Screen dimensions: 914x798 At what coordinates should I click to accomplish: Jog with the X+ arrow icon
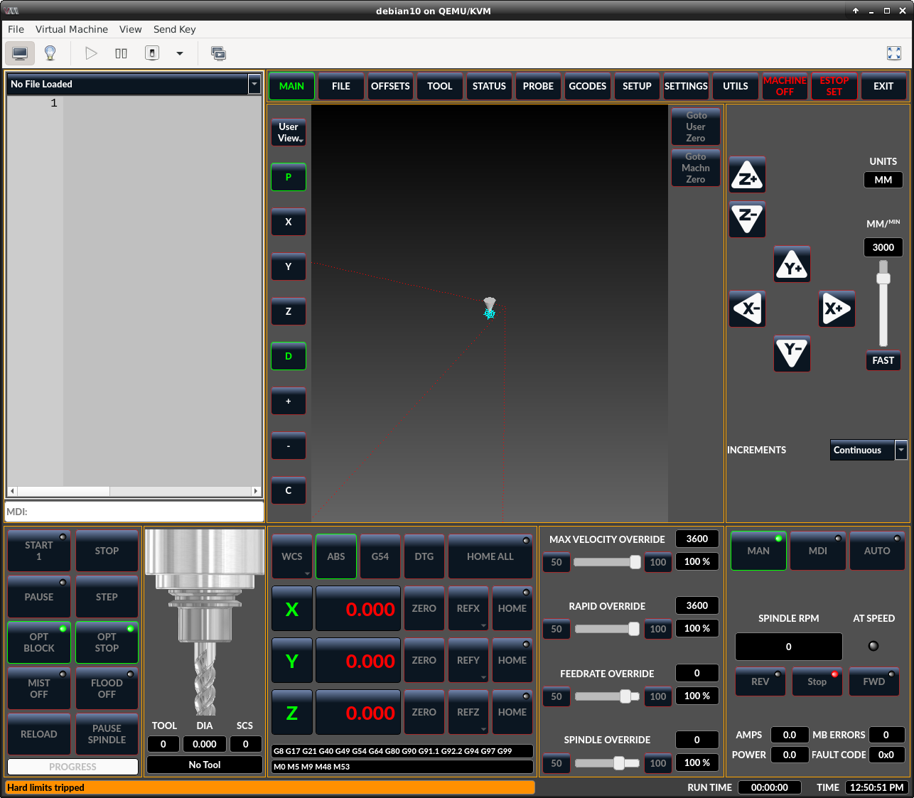(x=837, y=309)
